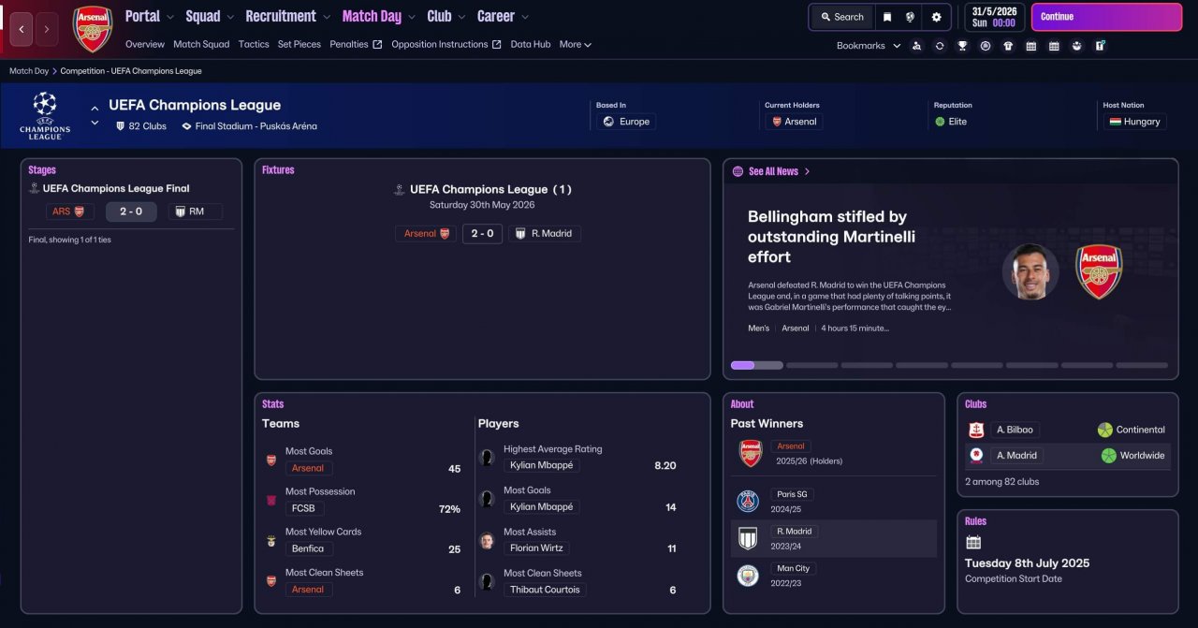Open the See All News link
Screen dimensions: 1198x628
tap(773, 172)
